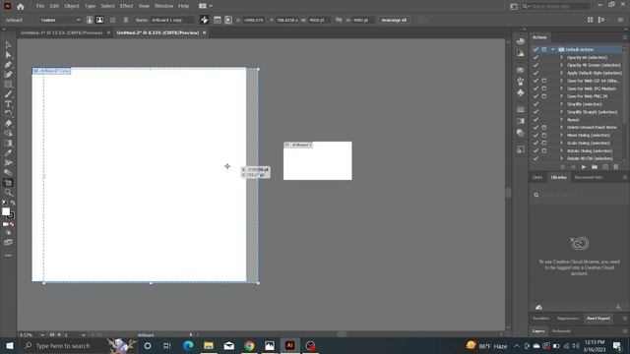Collapse the Default Actions set
This screenshot has width=630, height=354.
pos(553,49)
